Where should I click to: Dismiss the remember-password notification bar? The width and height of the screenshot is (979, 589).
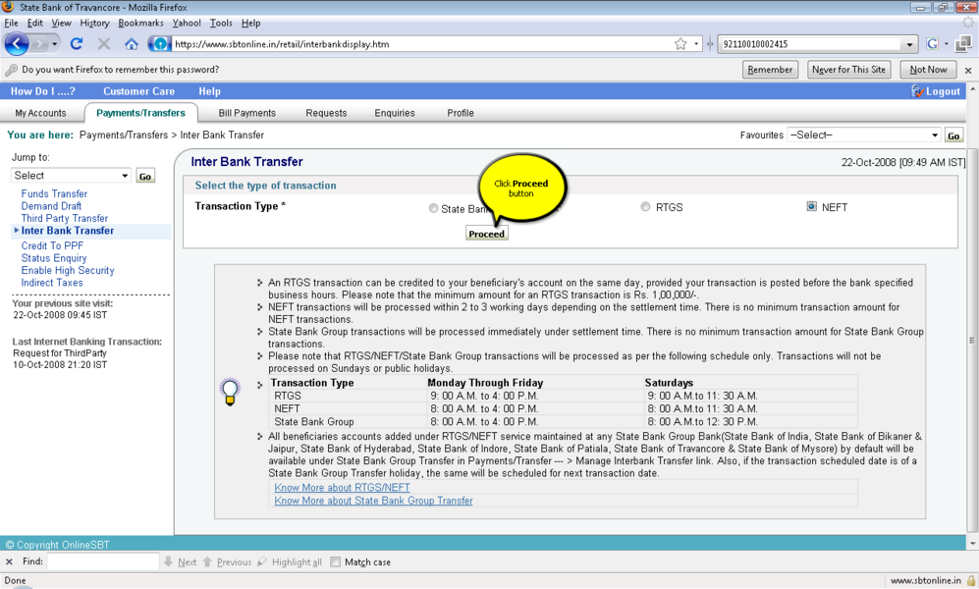tap(968, 71)
